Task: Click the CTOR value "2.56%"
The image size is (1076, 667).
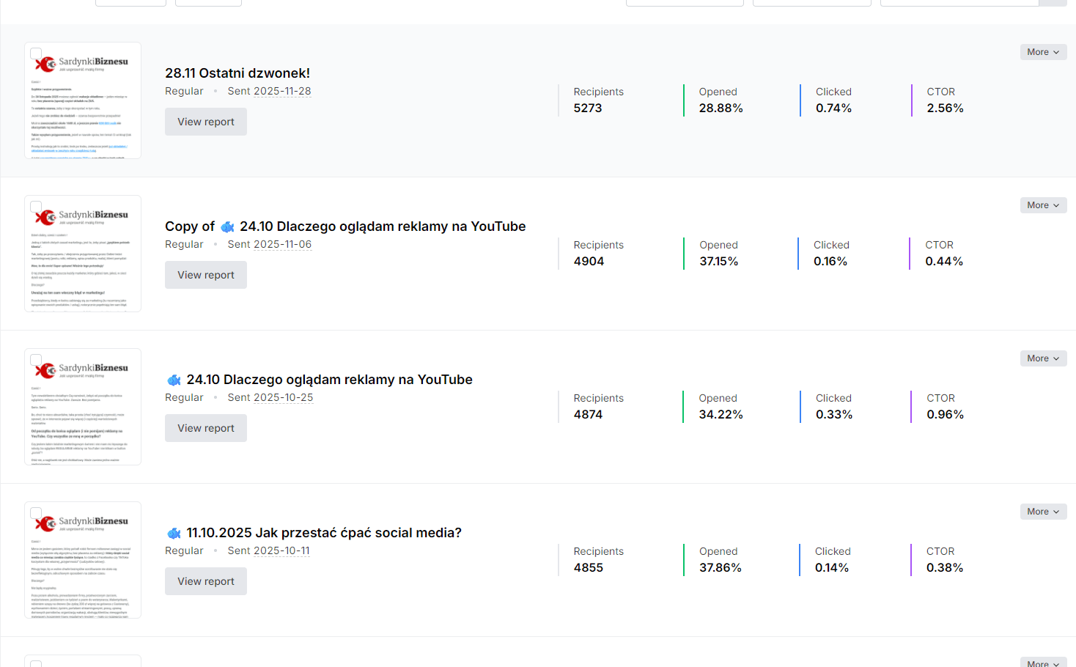Action: (x=946, y=108)
